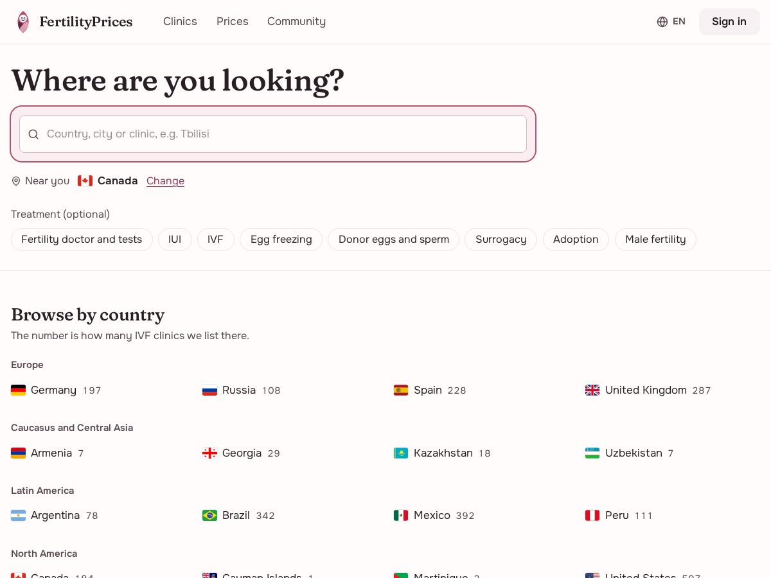The image size is (771, 578).
Task: Click the Brazil flag icon
Action: coord(210,516)
